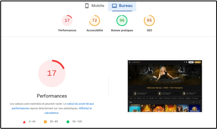Click the large Performances gauge showing 17
This screenshot has width=217, height=129.
pyautogui.click(x=52, y=73)
